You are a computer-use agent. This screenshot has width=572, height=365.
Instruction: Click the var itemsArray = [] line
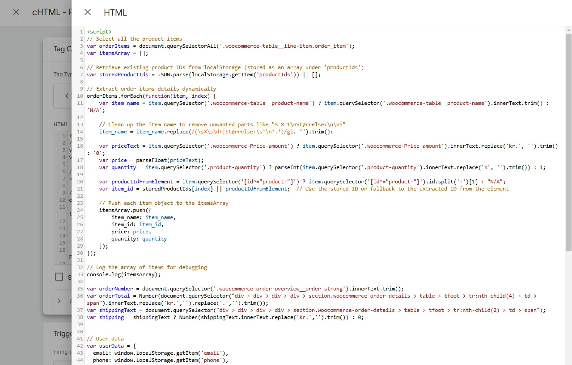pos(118,53)
